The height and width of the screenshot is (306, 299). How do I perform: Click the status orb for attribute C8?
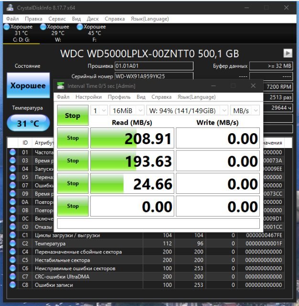click(x=13, y=285)
